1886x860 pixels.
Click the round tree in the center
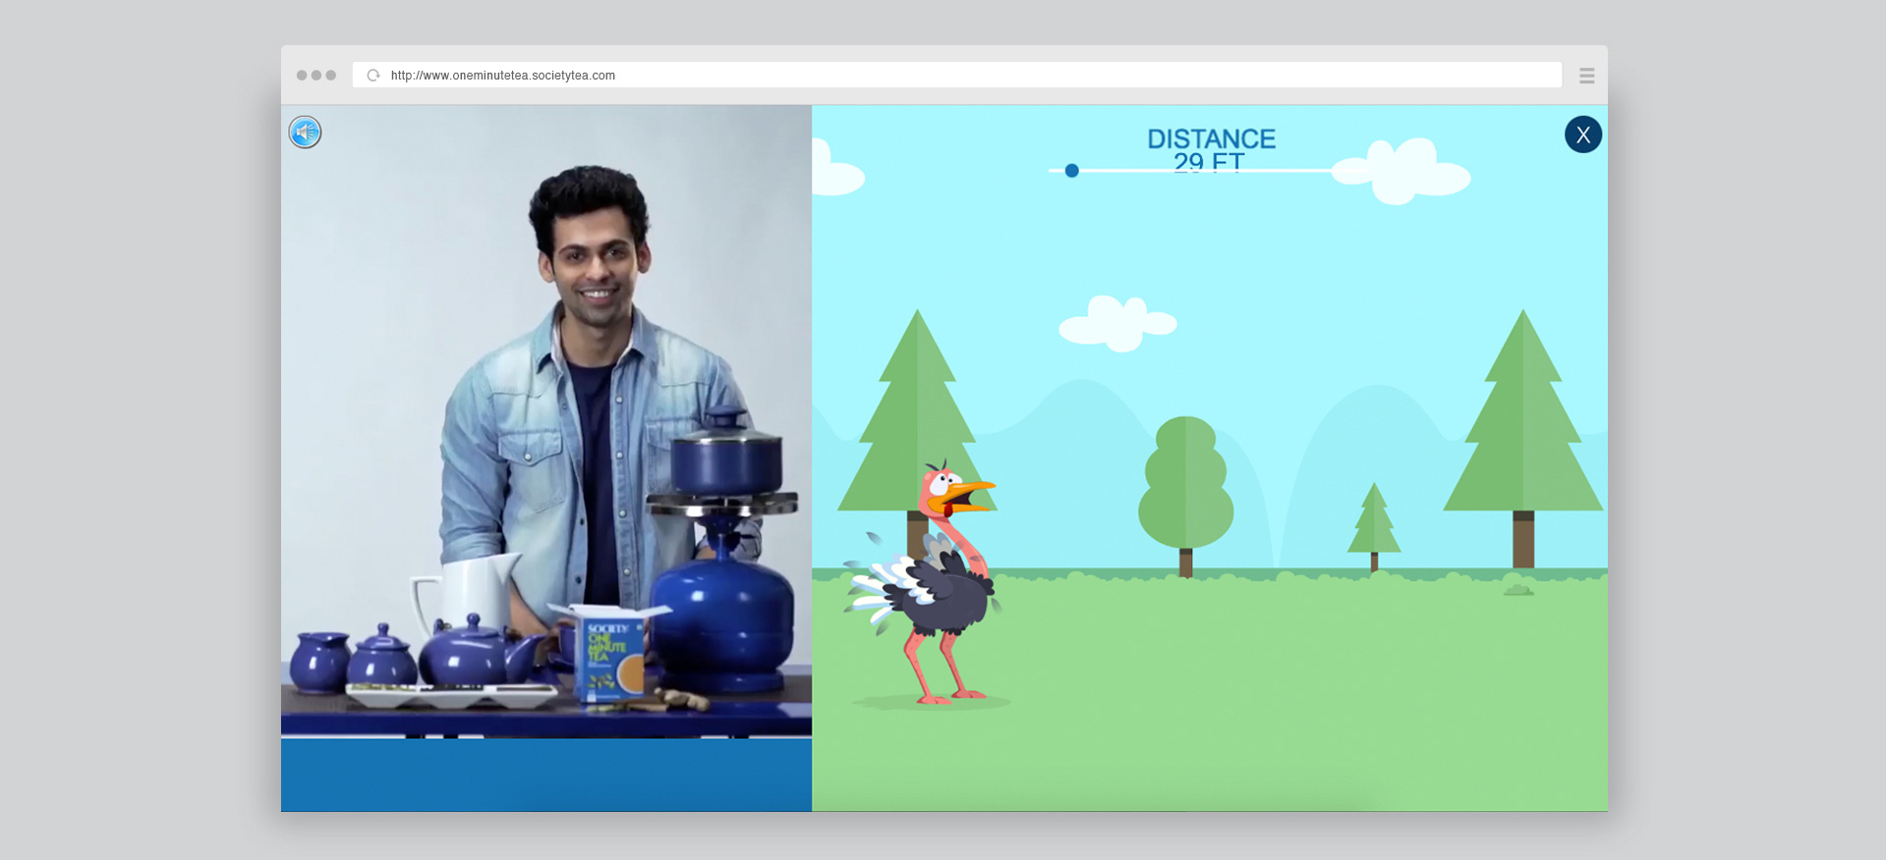(1185, 486)
